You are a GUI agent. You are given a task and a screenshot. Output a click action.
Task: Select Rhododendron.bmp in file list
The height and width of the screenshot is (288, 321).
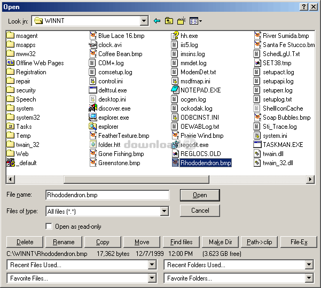(206, 163)
